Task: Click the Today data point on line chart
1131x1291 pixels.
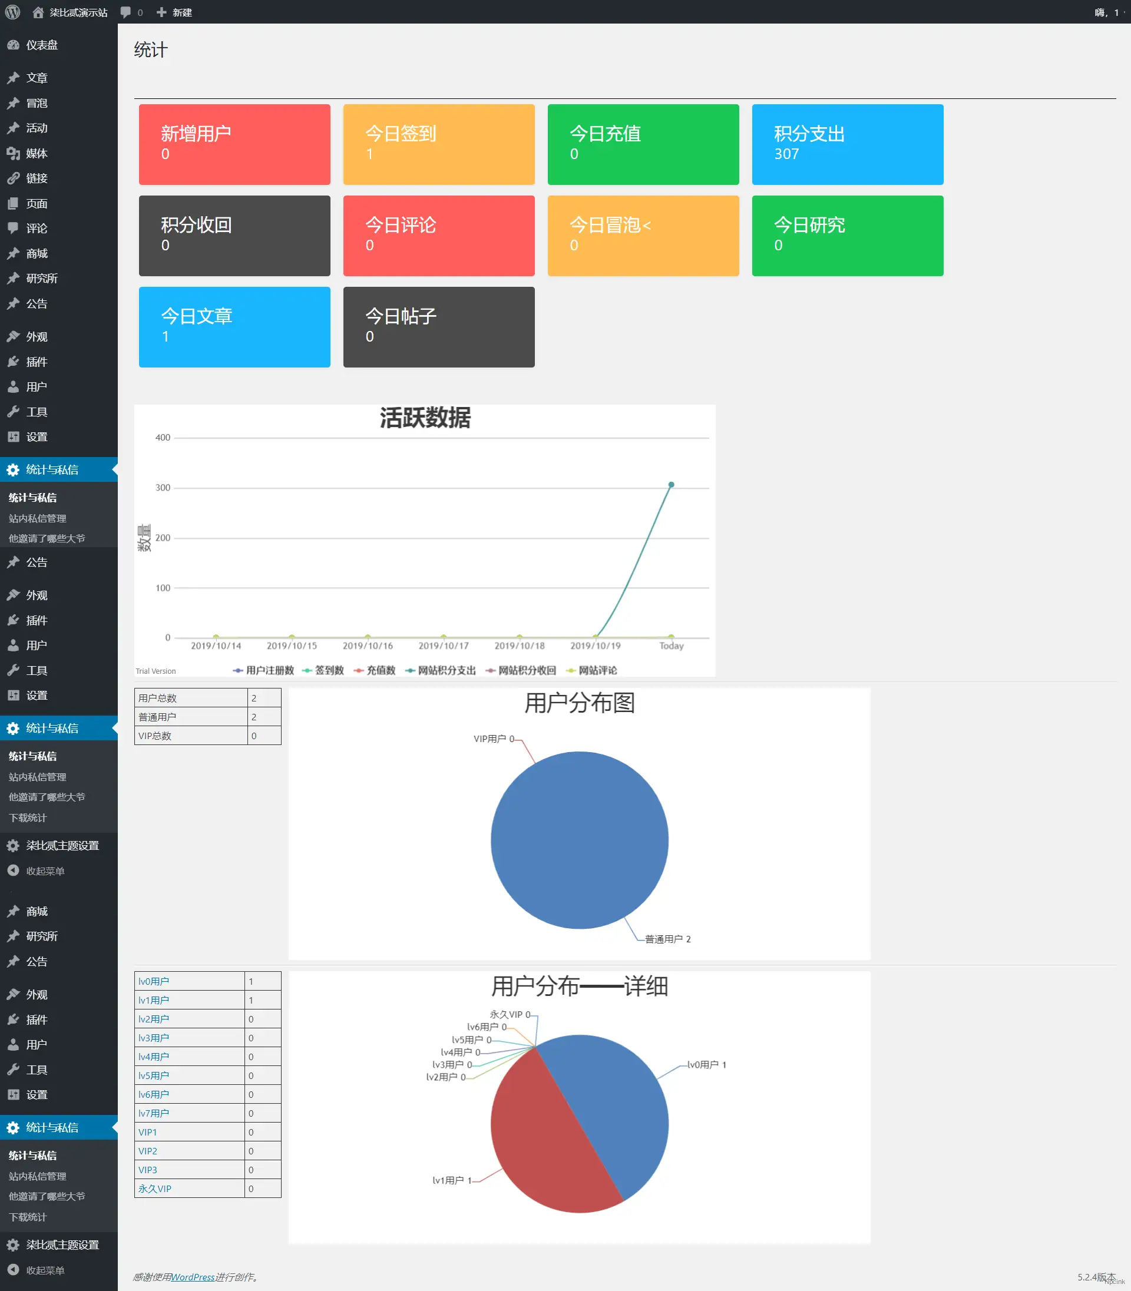Action: tap(671, 485)
